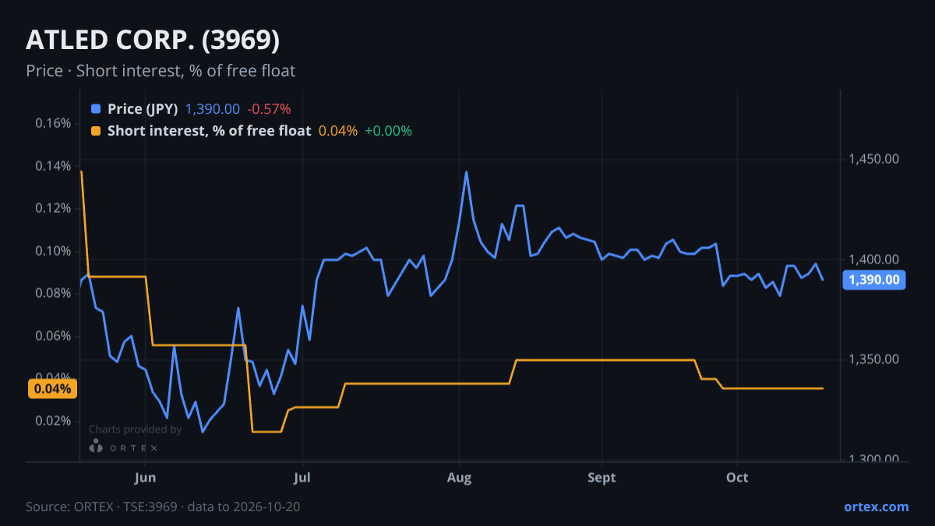Click the source and data date footer
The image size is (935, 526).
pyautogui.click(x=163, y=507)
